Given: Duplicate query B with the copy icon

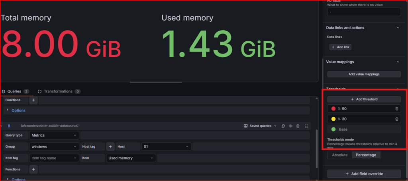Looking at the screenshot, I should pyautogui.click(x=283, y=126).
